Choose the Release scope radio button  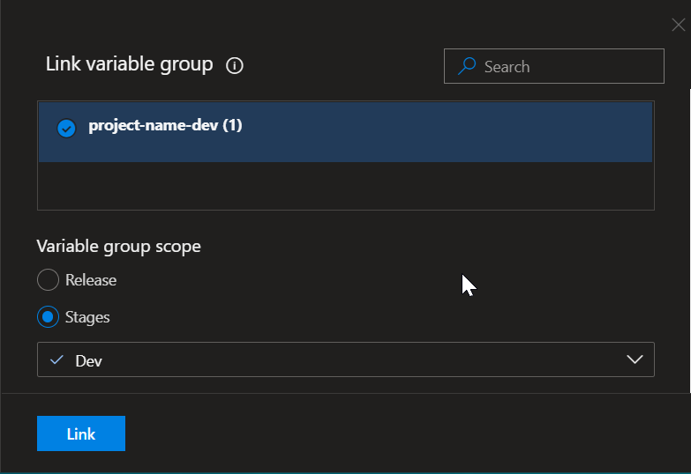coord(49,280)
